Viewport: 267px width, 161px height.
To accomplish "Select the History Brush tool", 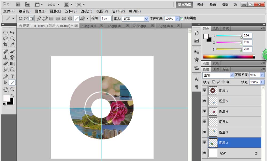I will coord(12,57).
